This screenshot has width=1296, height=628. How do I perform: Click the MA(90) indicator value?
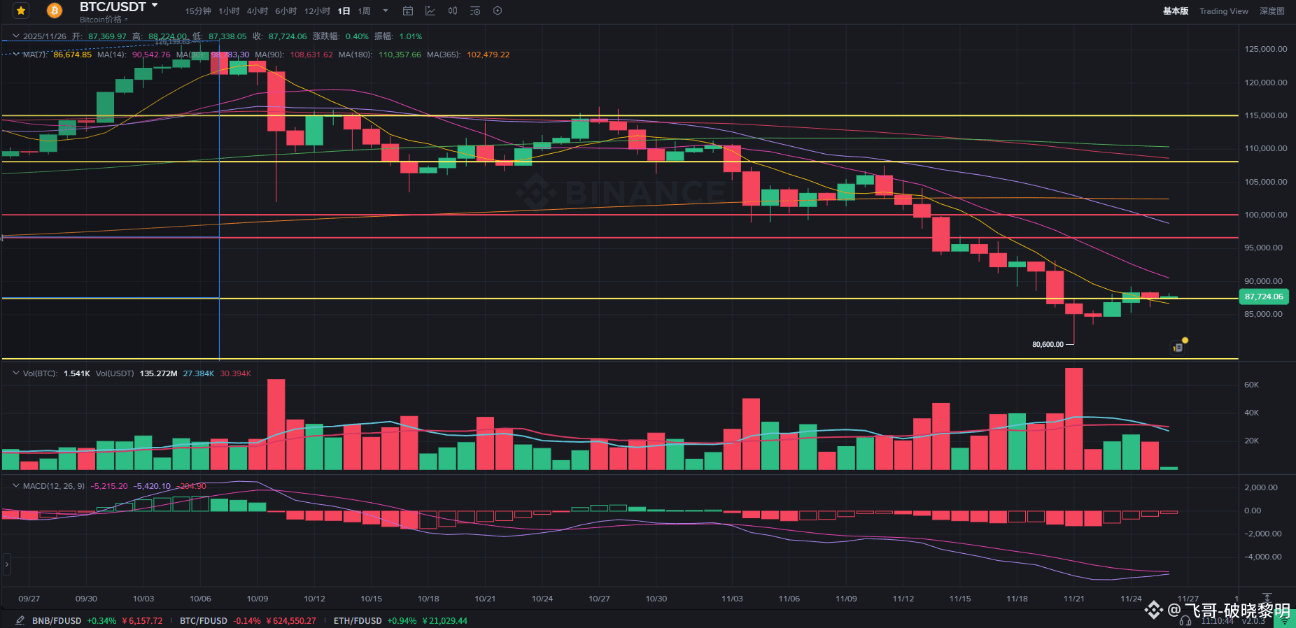coord(311,55)
